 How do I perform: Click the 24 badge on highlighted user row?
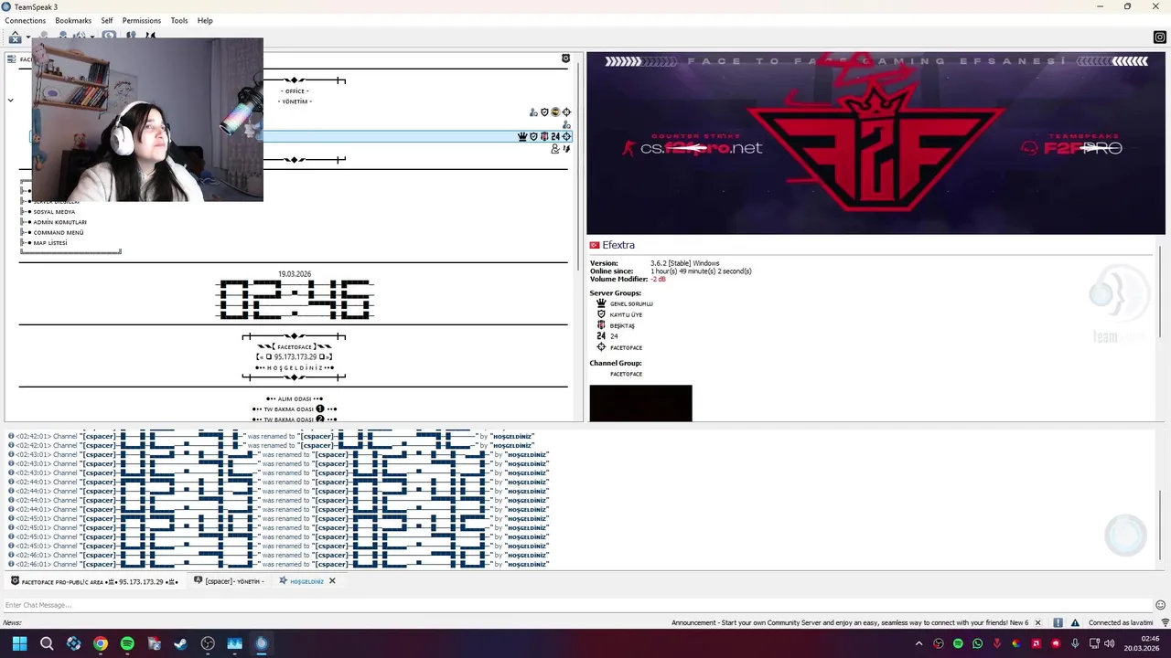[x=555, y=136]
